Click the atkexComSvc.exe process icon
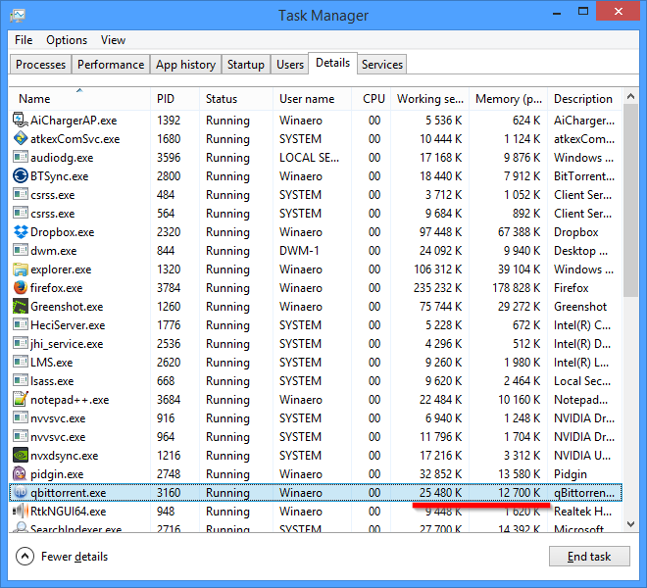The height and width of the screenshot is (588, 647). coord(21,138)
